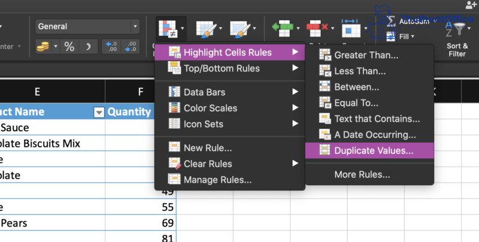Expand Conditional Formatting dropdown arrow

coord(183,28)
